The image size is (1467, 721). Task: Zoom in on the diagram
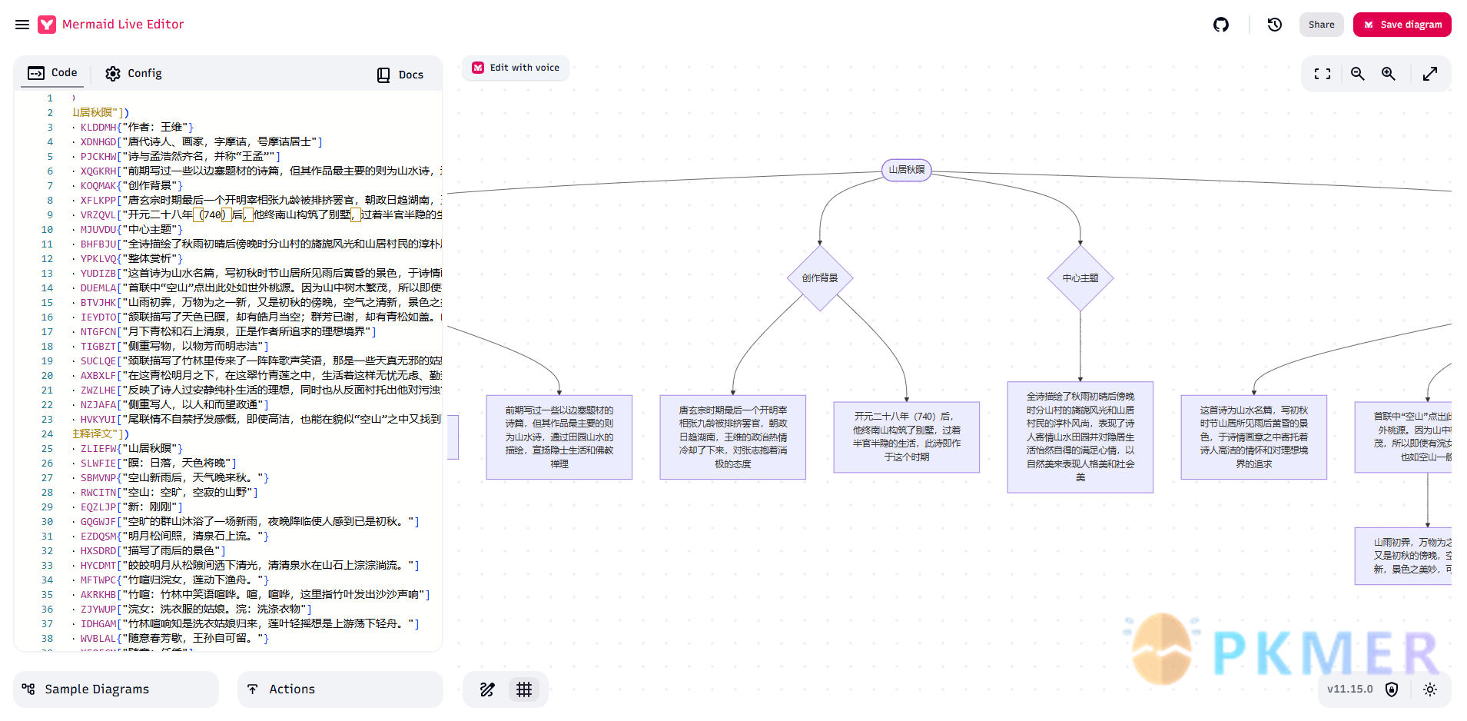pyautogui.click(x=1389, y=74)
